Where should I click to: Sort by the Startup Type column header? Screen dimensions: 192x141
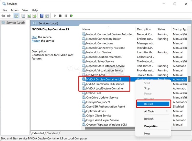click(x=179, y=29)
